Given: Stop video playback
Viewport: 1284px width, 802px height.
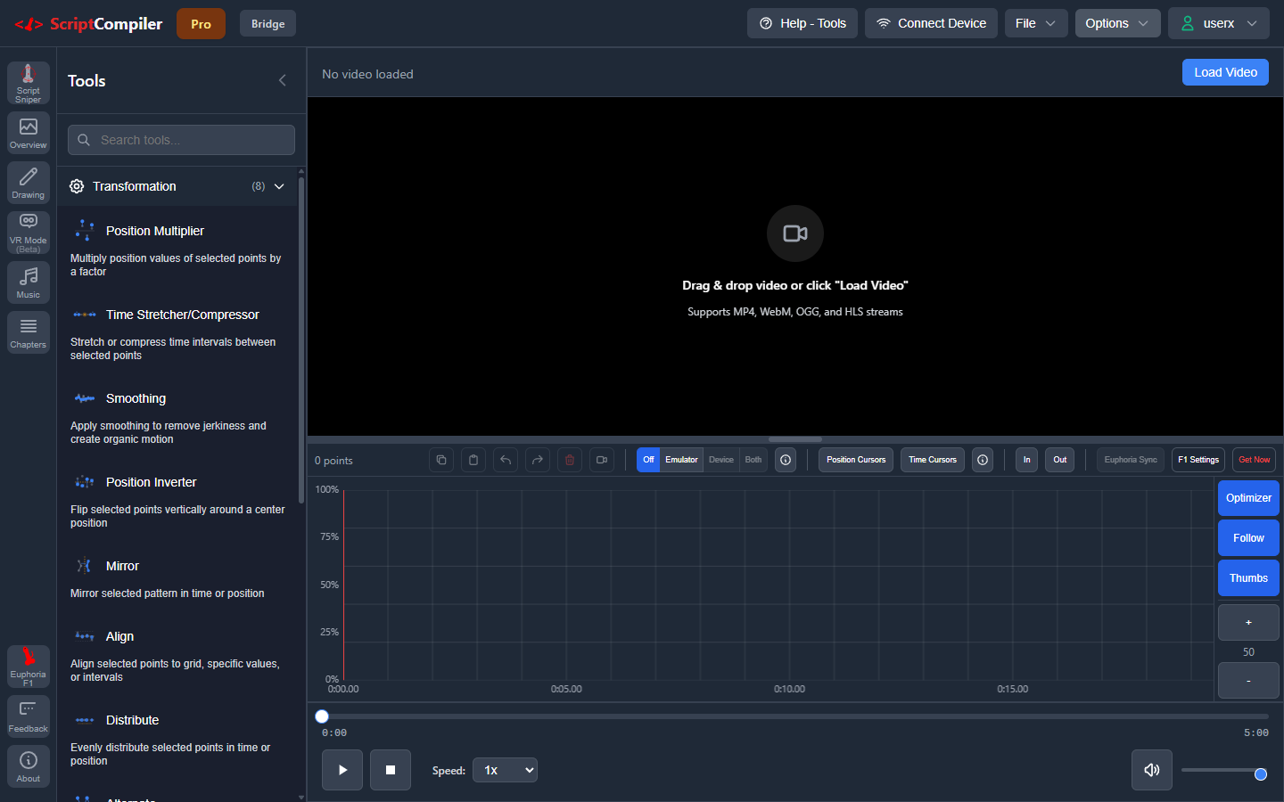Looking at the screenshot, I should (391, 770).
